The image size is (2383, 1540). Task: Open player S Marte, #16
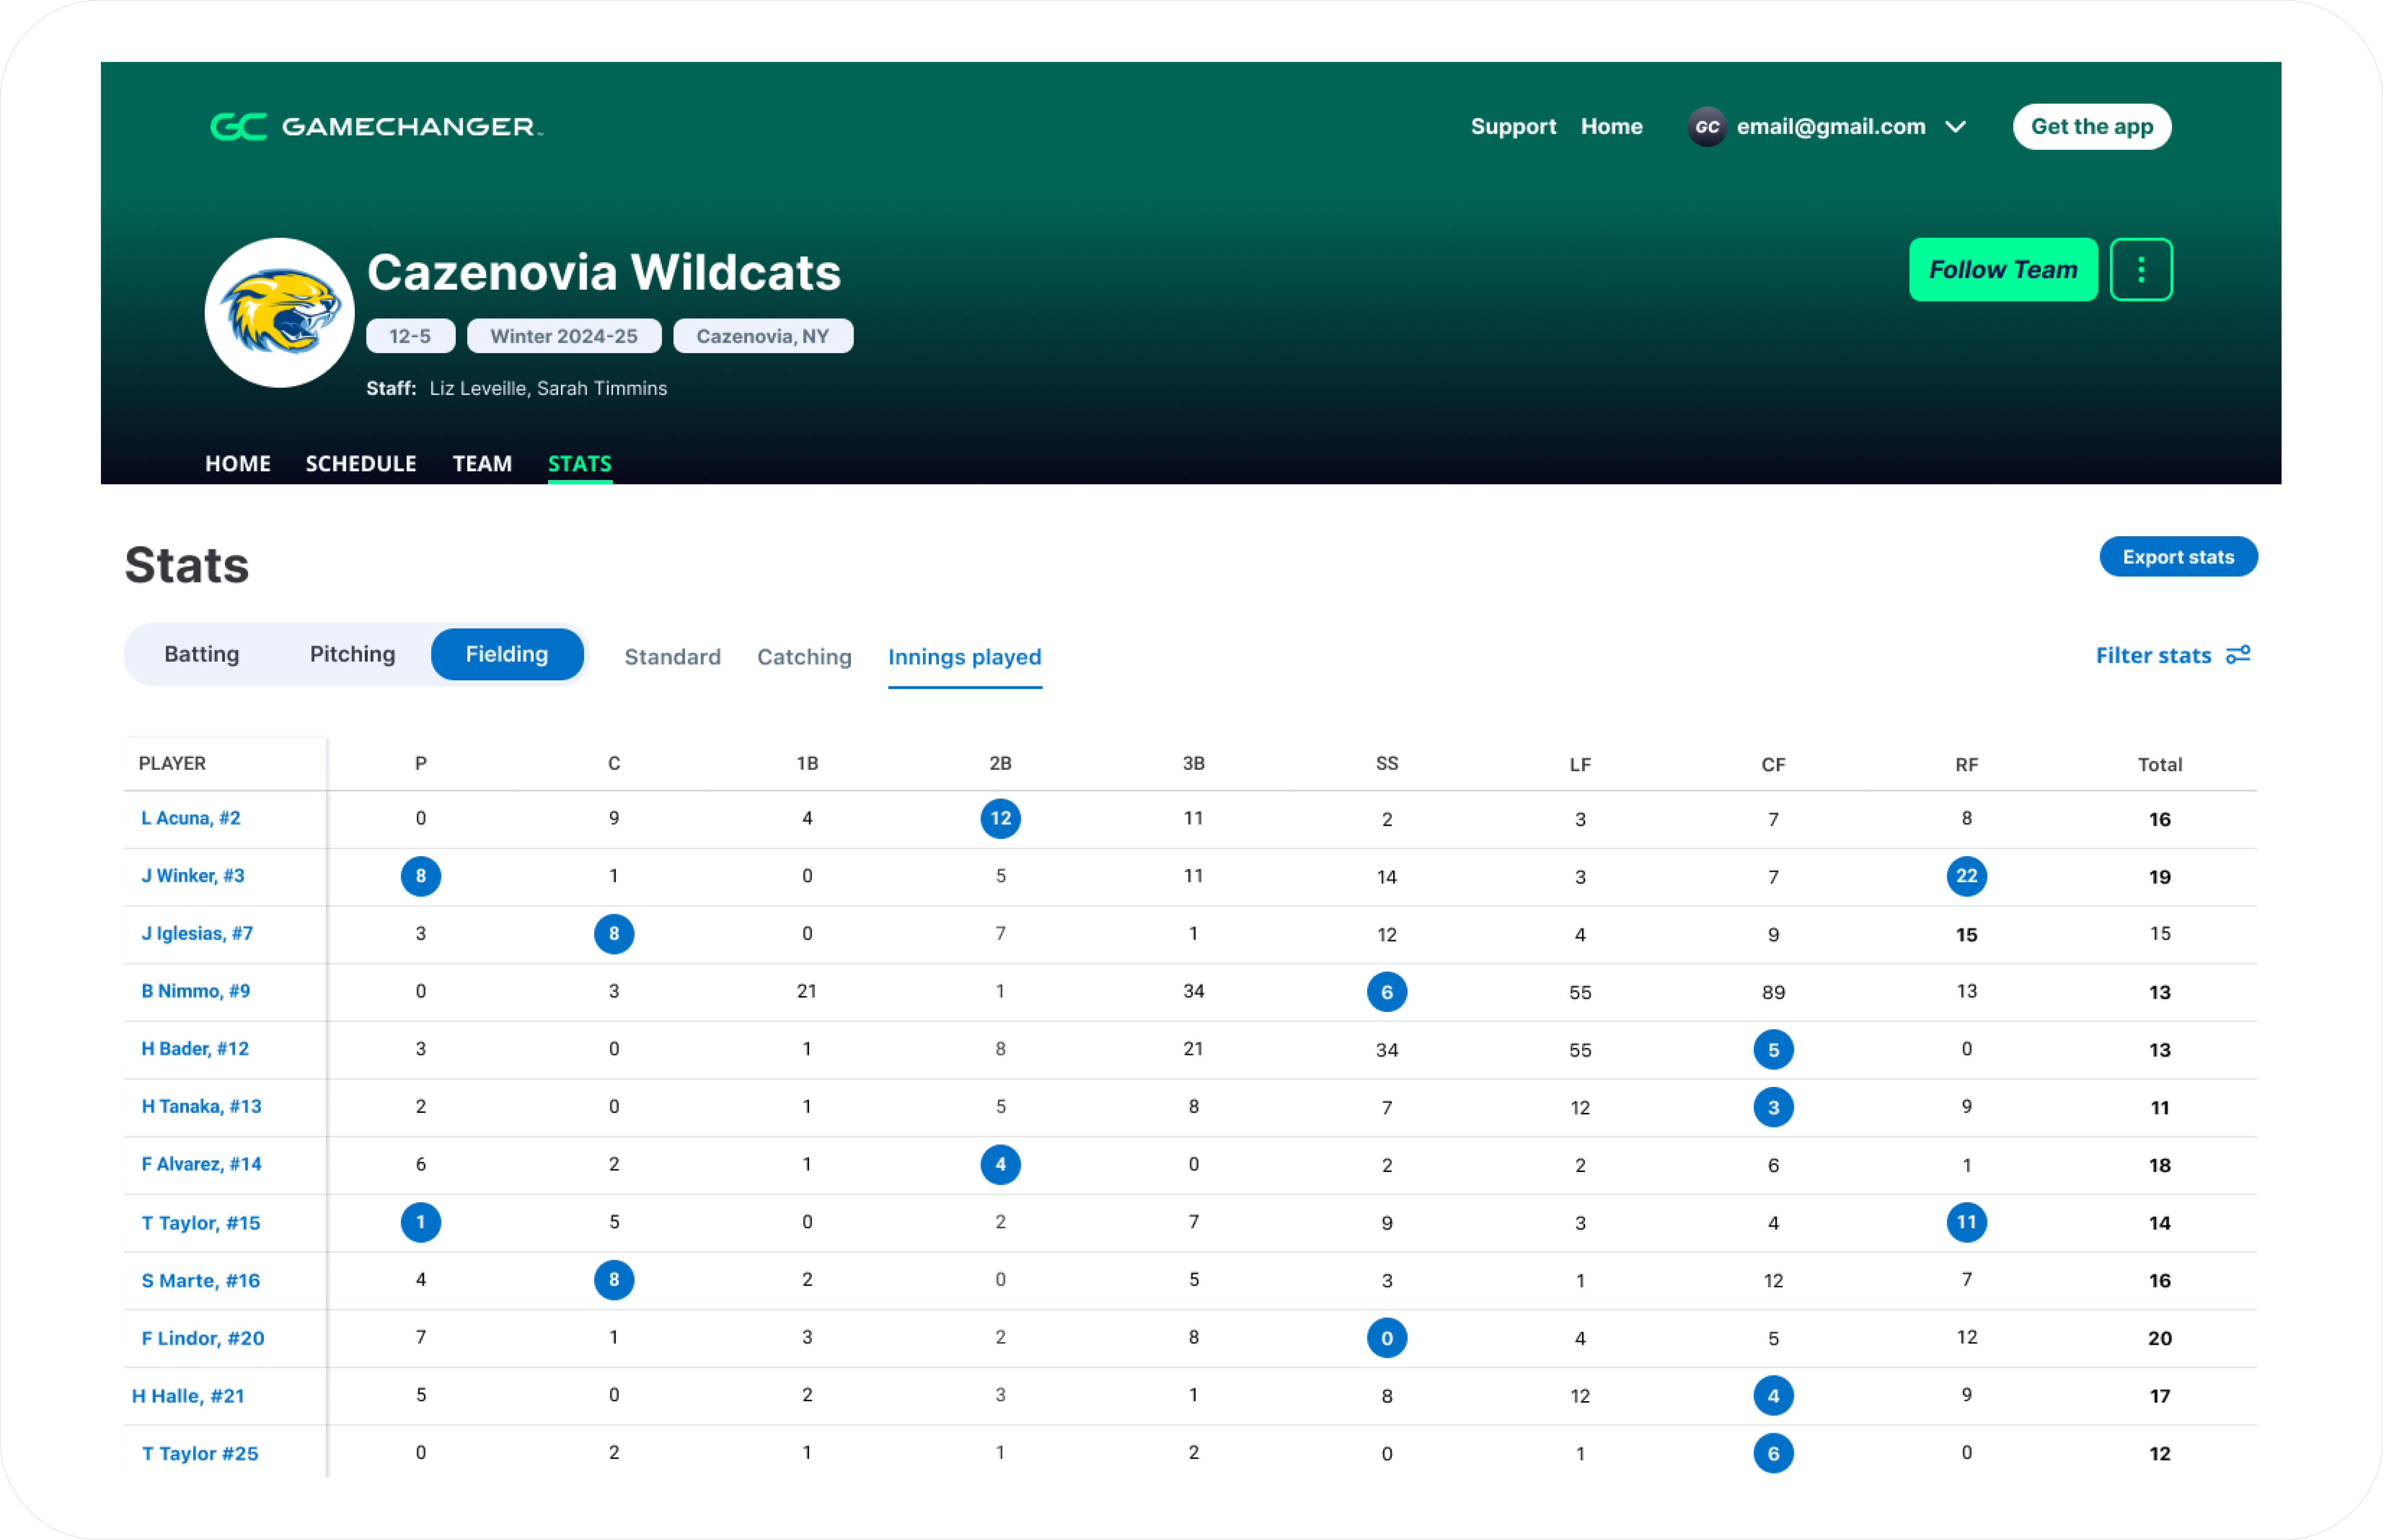click(x=201, y=1281)
